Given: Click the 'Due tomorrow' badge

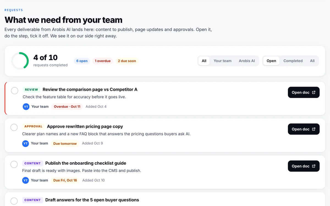Looking at the screenshot, I should coord(65,143).
